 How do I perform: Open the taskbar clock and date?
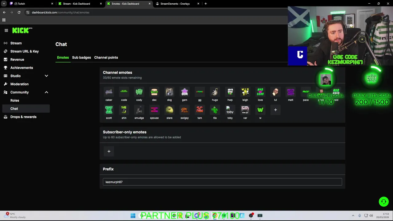pos(382,215)
